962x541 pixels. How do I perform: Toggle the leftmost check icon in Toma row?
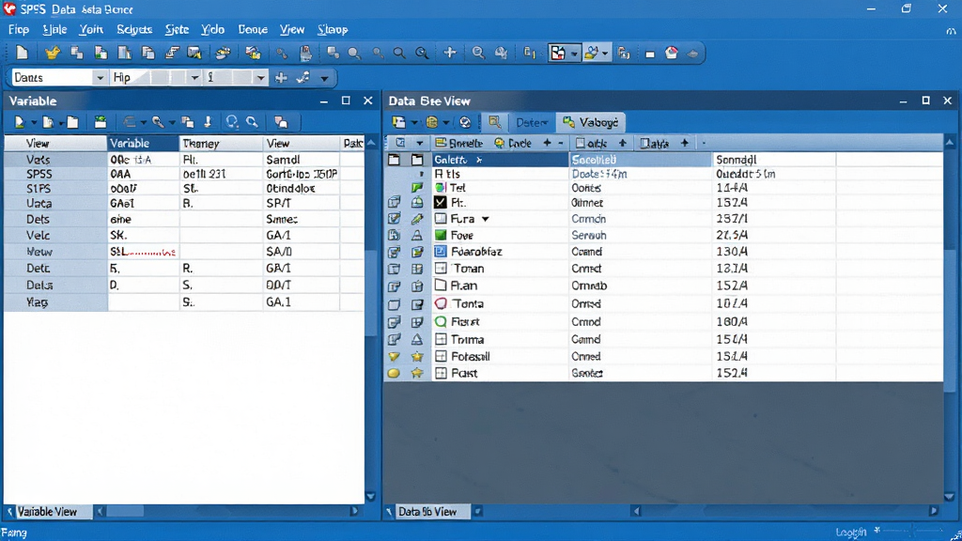click(x=394, y=339)
